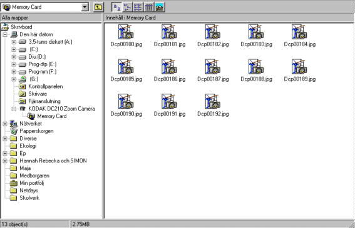Collapse the Den här datorn tree node
This screenshot has height=228, width=355.
point(5,34)
